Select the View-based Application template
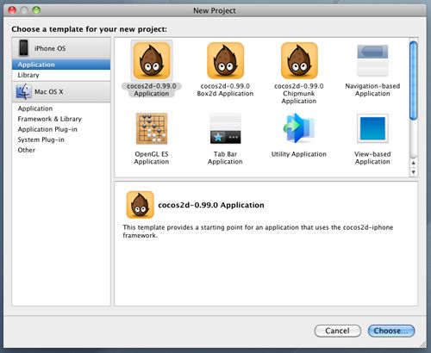 pos(372,128)
